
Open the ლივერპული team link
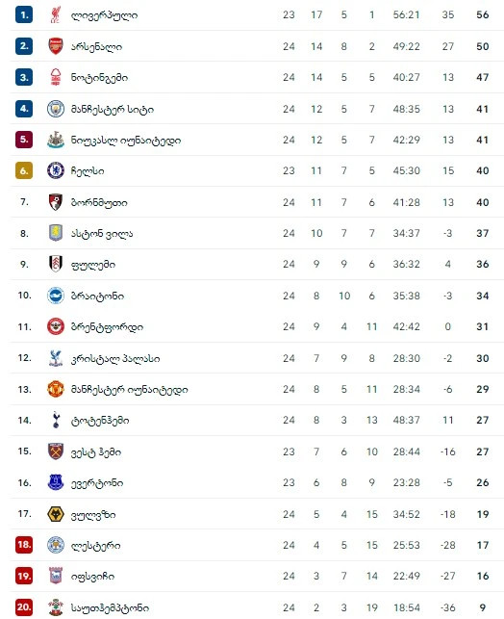[104, 15]
